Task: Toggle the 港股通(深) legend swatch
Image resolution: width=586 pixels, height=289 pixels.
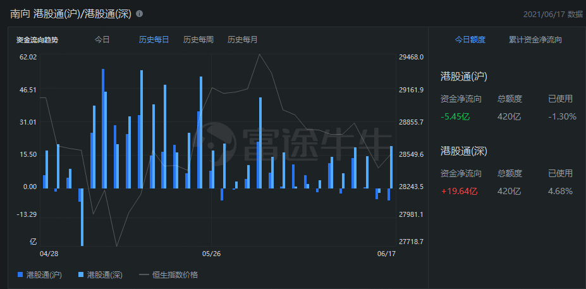Action: click(x=81, y=275)
